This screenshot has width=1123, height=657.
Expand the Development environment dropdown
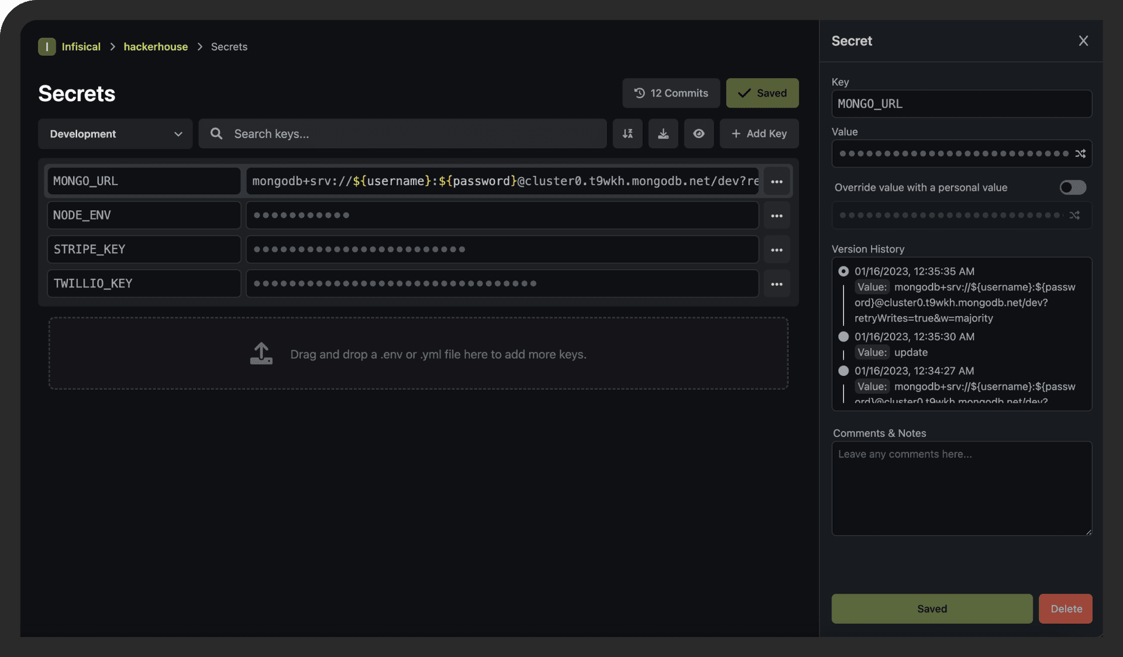pyautogui.click(x=115, y=134)
